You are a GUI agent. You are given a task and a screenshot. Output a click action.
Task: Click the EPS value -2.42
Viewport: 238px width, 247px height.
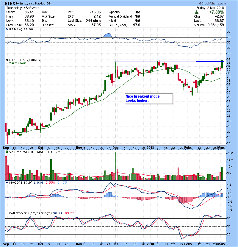(97, 16)
